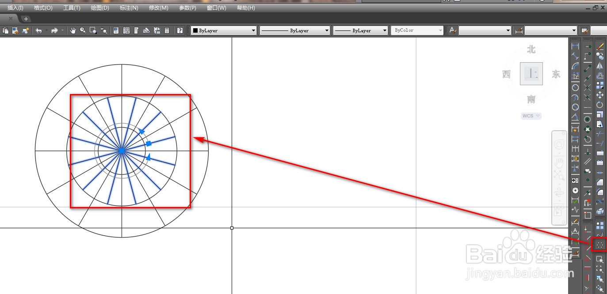
Task: Click 西 on the ViewCube compass
Action: (507, 74)
